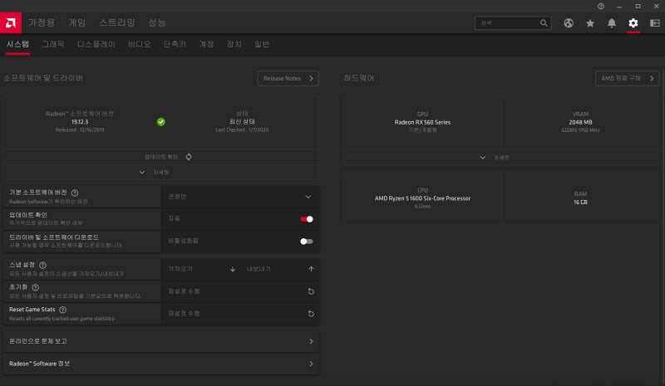Open the 성능 top menu
Viewport: 665px width, 386px height.
[x=157, y=22]
